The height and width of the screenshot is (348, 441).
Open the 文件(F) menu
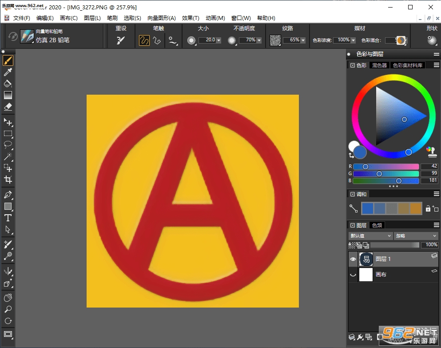(x=21, y=18)
